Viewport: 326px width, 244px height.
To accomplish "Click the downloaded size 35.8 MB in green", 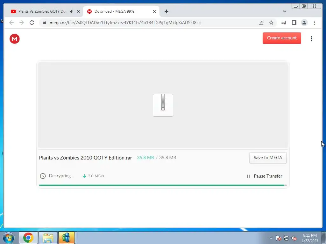I will coord(145,158).
